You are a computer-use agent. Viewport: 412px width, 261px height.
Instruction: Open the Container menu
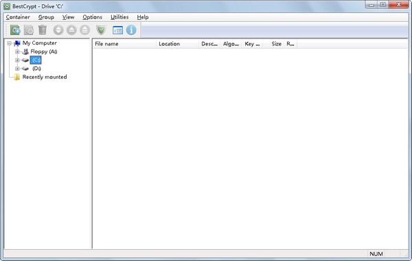(x=18, y=17)
